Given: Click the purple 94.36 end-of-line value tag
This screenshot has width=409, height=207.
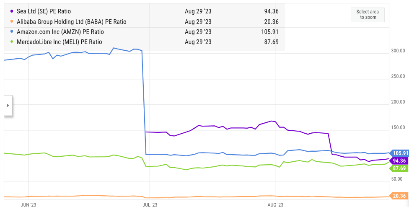Looking at the screenshot, I should coord(399,160).
